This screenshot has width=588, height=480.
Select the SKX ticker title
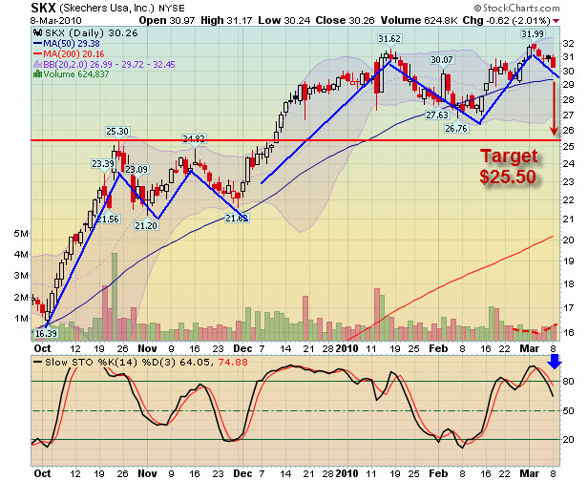pyautogui.click(x=43, y=8)
